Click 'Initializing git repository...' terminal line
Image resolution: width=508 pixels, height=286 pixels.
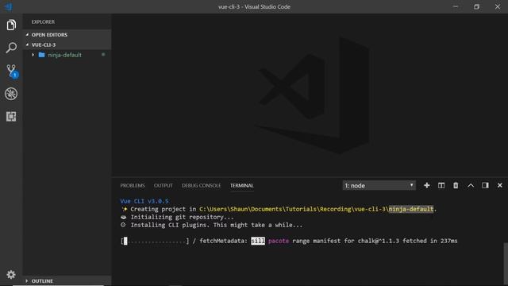182,217
